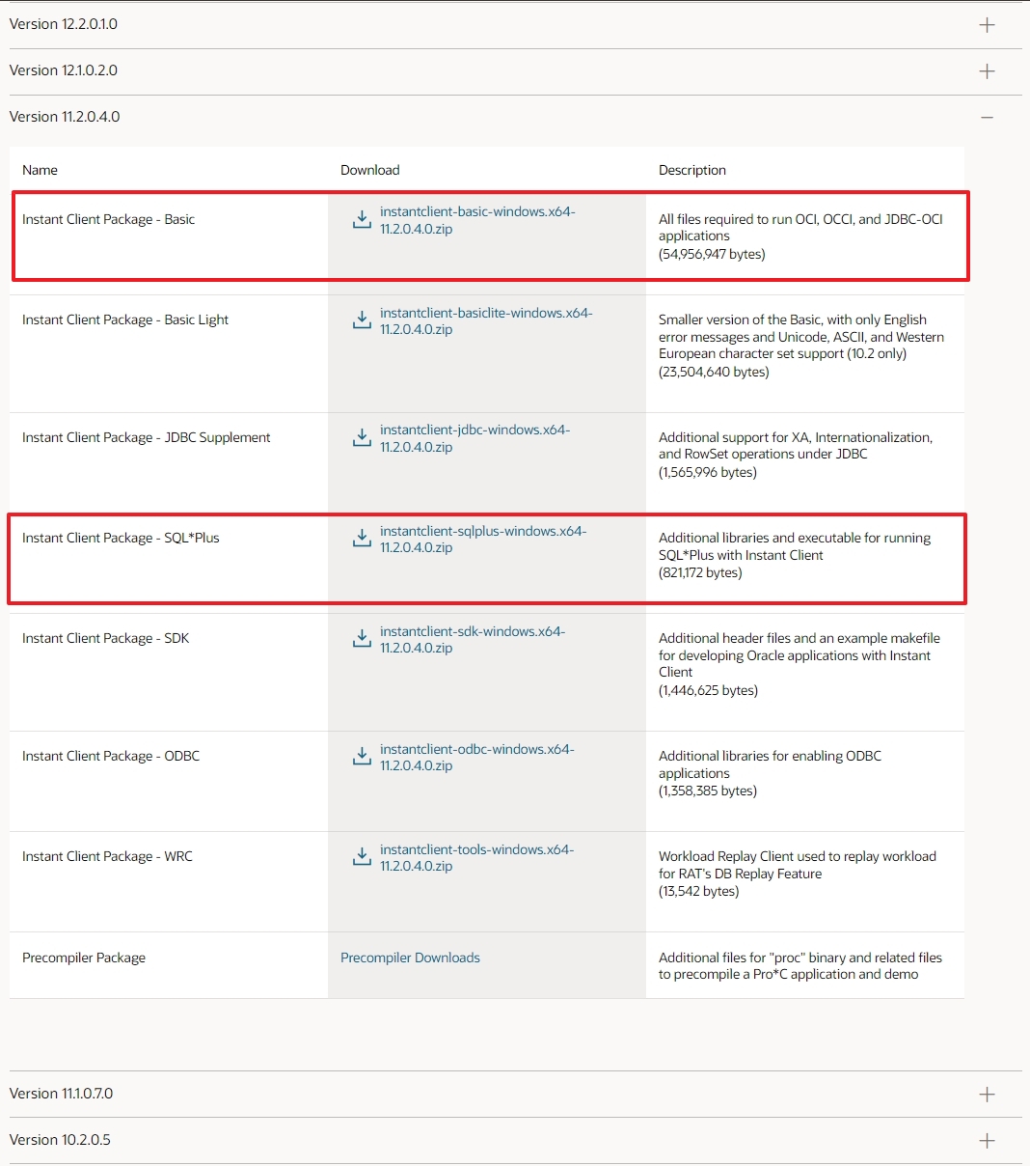Download instantclient-jdbc-windows.x64-11.2.0.4.0.zip

pyautogui.click(x=474, y=438)
